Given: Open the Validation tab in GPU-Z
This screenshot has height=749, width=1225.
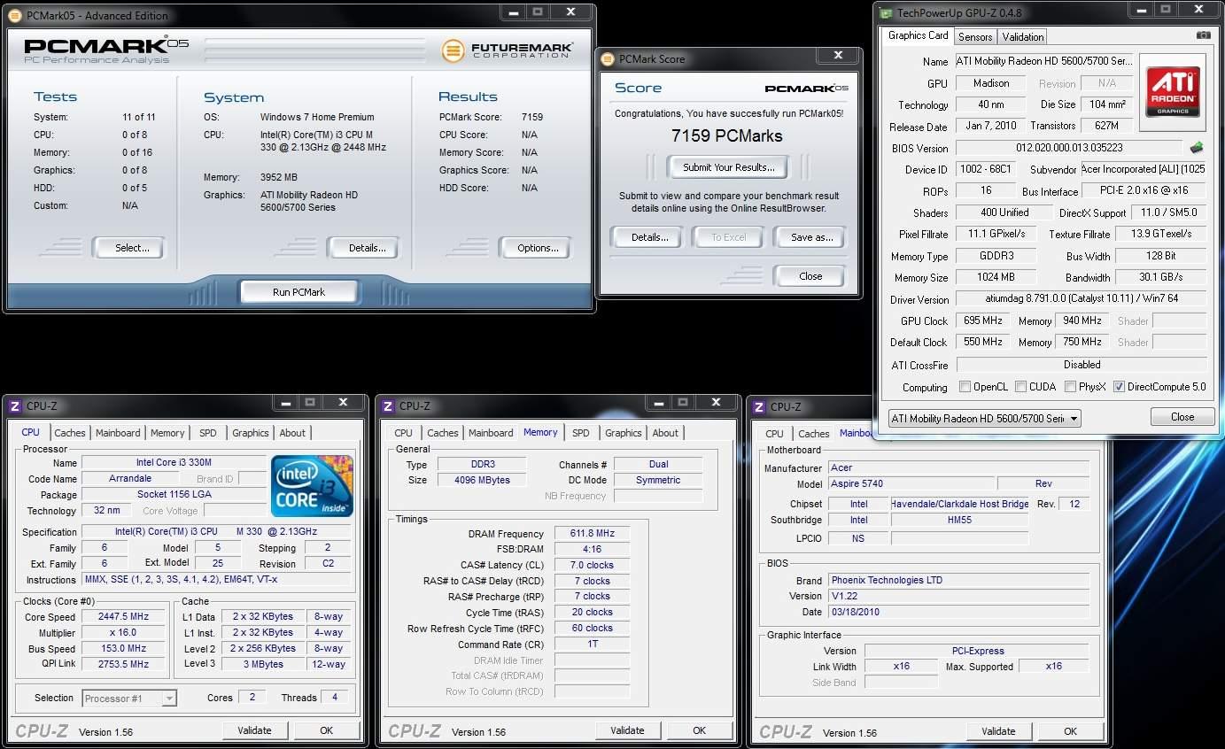Looking at the screenshot, I should click(1023, 37).
